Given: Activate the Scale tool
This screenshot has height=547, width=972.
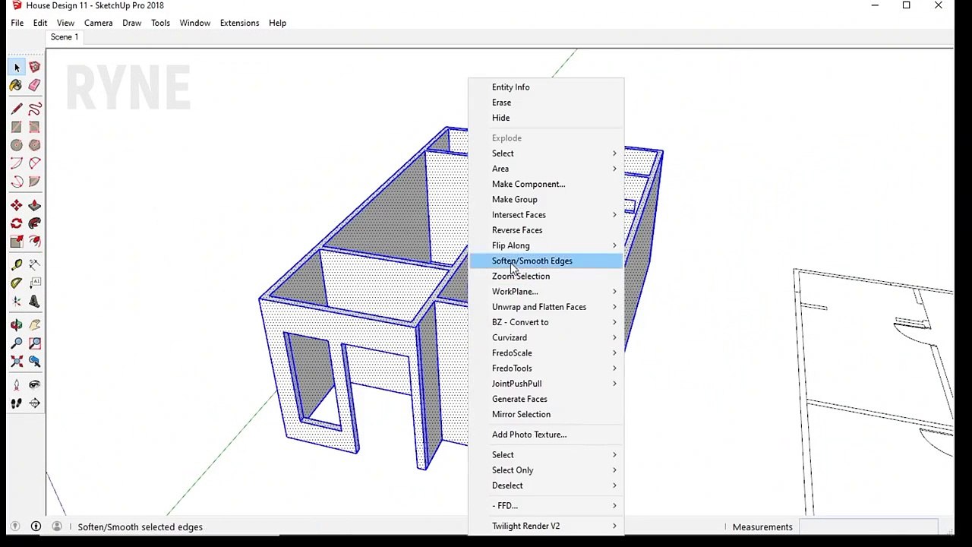Looking at the screenshot, I should tap(17, 242).
